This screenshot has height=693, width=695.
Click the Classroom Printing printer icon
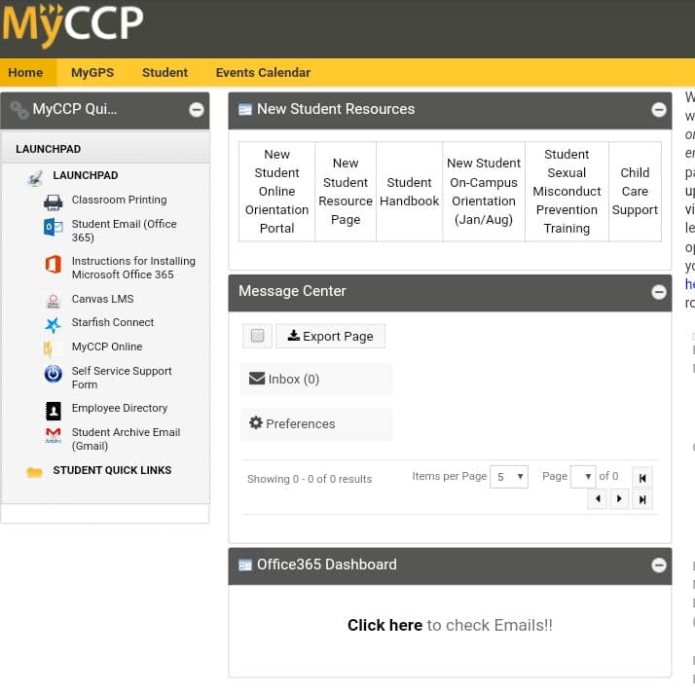(x=53, y=201)
